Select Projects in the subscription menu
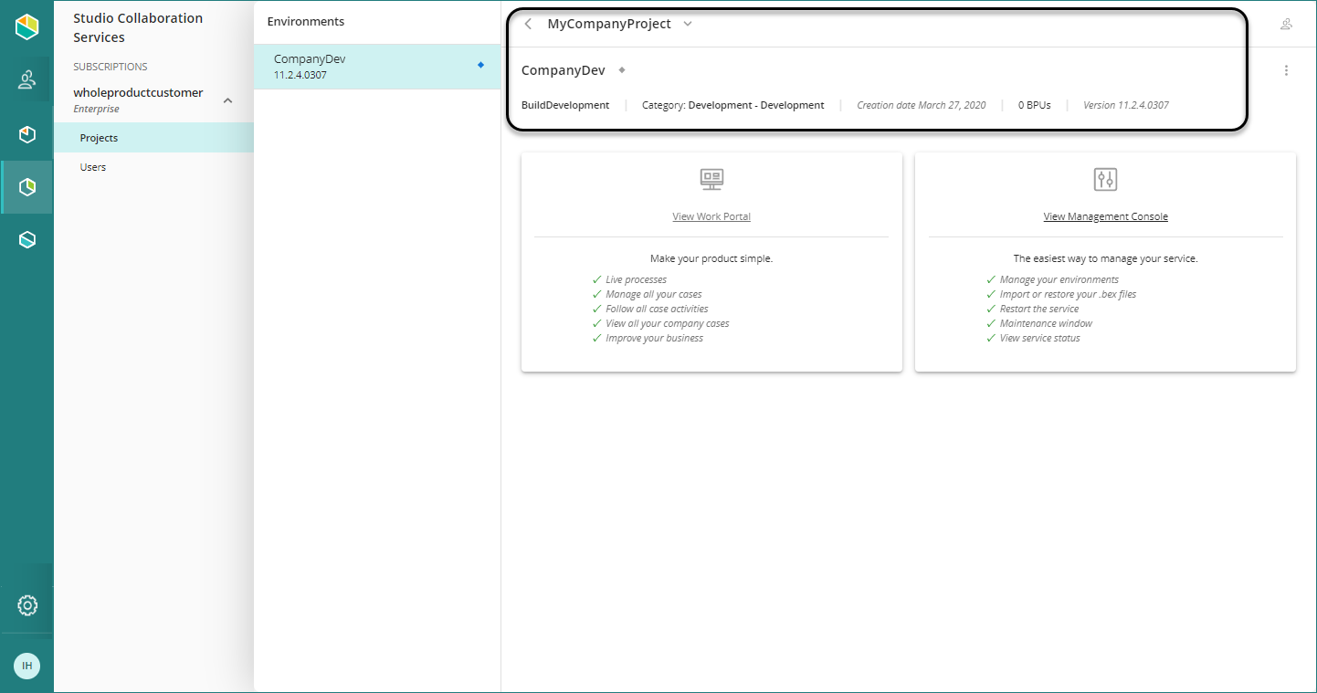 153,138
